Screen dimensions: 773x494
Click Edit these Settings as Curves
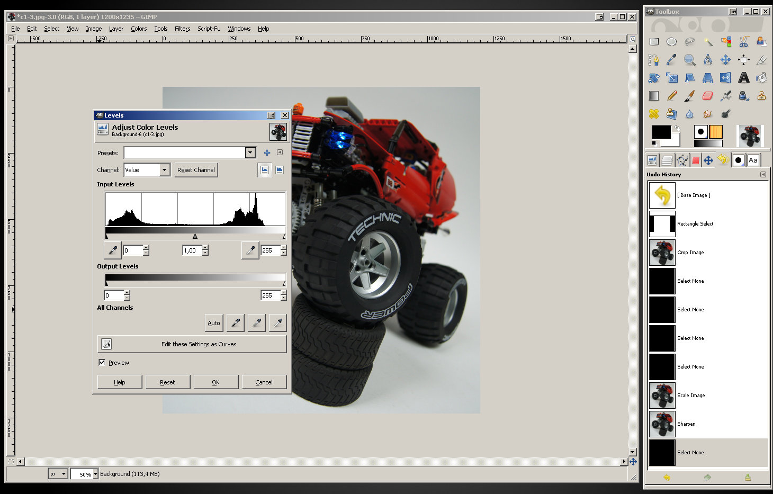pyautogui.click(x=192, y=344)
